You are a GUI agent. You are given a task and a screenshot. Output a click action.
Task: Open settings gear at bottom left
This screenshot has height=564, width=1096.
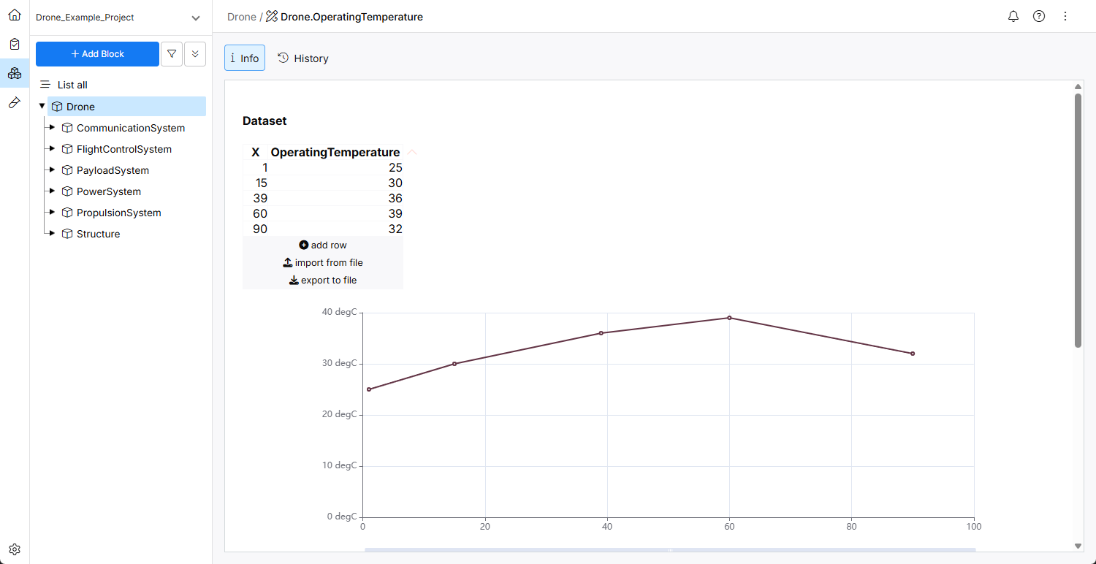pos(15,549)
